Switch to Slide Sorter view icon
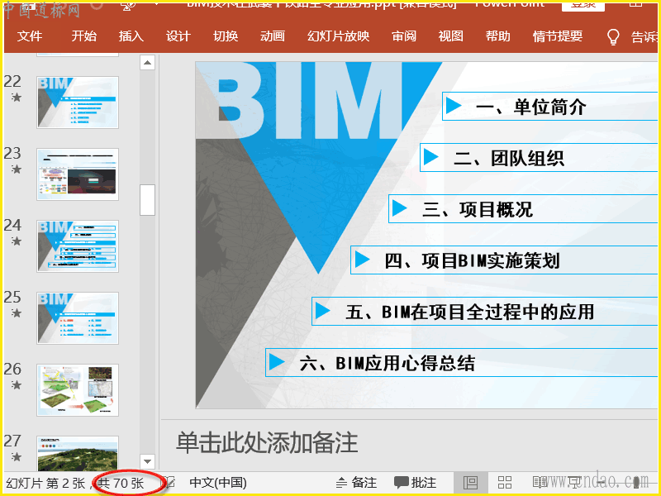The width and height of the screenshot is (661, 496). (505, 483)
